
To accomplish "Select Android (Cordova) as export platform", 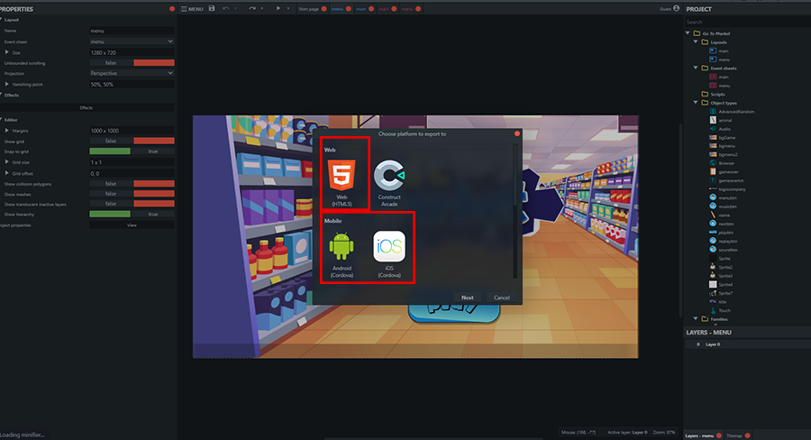I will (x=342, y=253).
